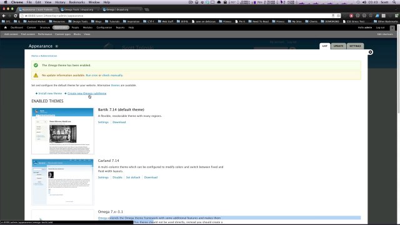
Task: Open the Structure admin menu item
Action: (45, 27)
